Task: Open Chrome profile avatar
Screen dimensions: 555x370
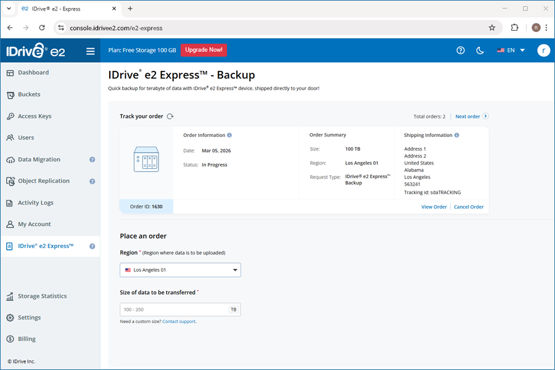Action: pyautogui.click(x=536, y=28)
